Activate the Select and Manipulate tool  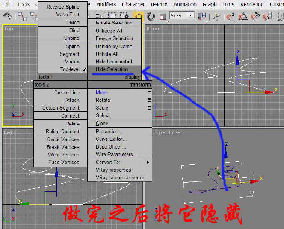[216, 17]
